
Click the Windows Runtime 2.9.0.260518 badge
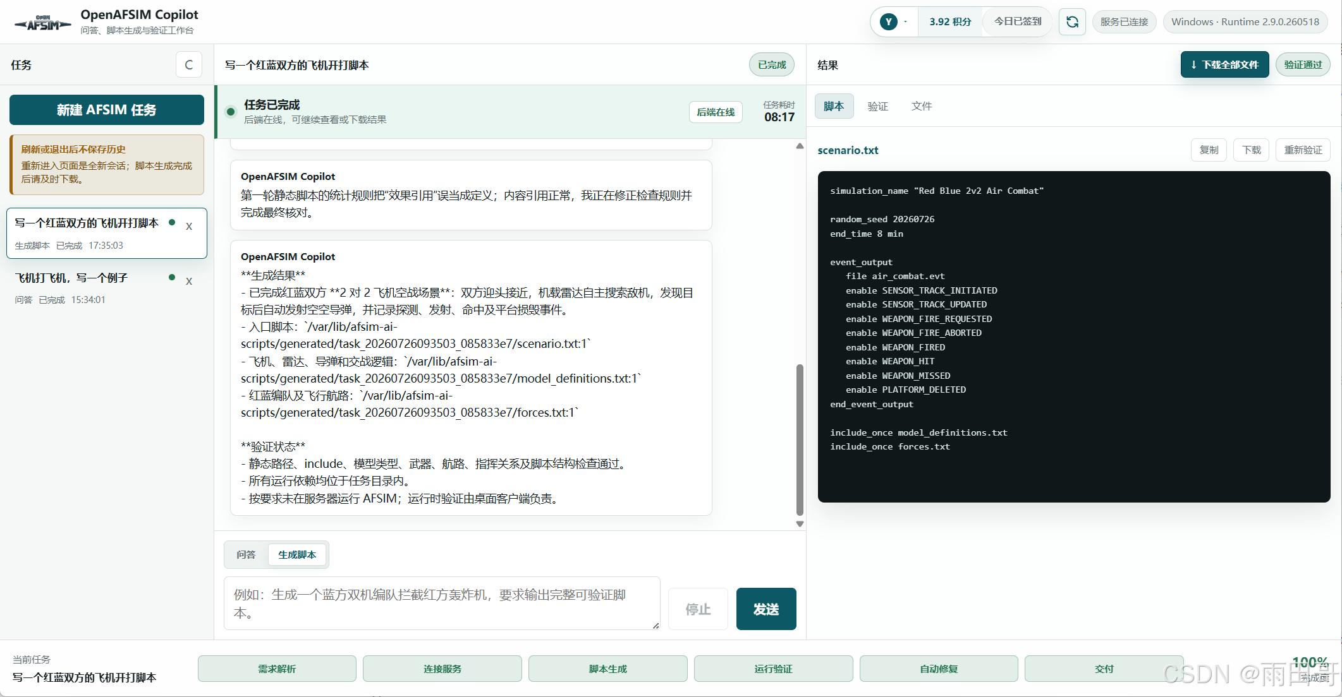[1245, 21]
